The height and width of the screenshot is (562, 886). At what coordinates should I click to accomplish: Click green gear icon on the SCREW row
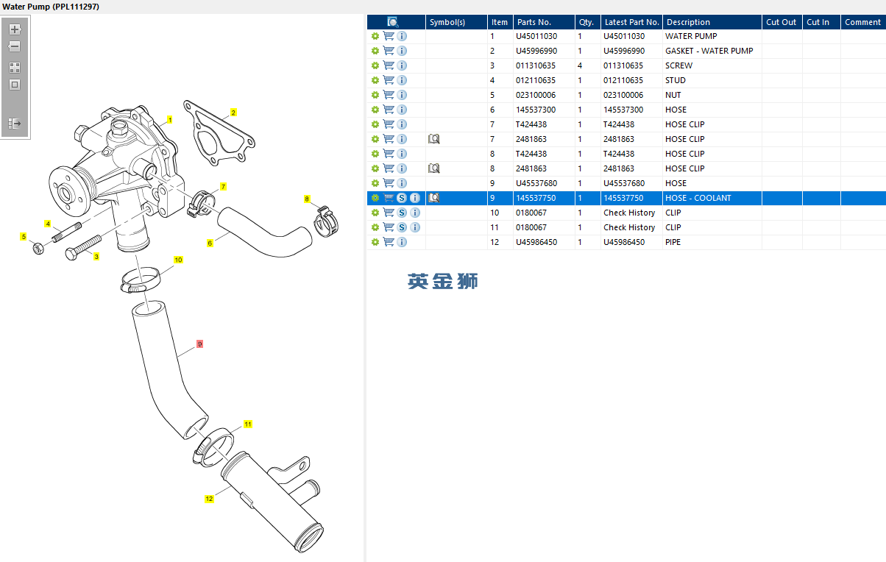pyautogui.click(x=375, y=65)
